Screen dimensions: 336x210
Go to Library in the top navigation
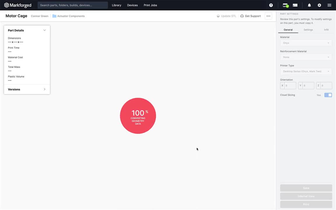[x=117, y=5]
